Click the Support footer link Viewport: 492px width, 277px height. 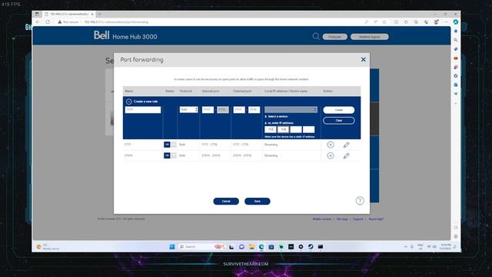(x=357, y=219)
